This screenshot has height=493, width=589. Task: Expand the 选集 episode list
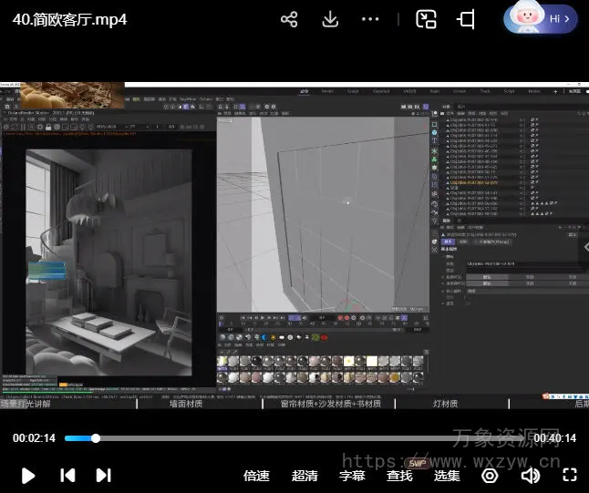tap(447, 475)
